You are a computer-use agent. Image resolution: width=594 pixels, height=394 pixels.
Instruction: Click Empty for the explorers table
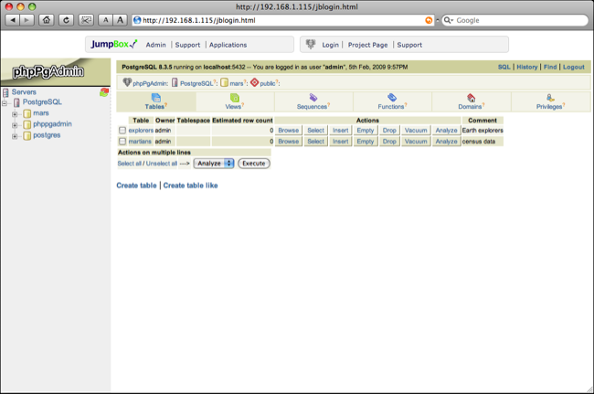click(x=366, y=131)
